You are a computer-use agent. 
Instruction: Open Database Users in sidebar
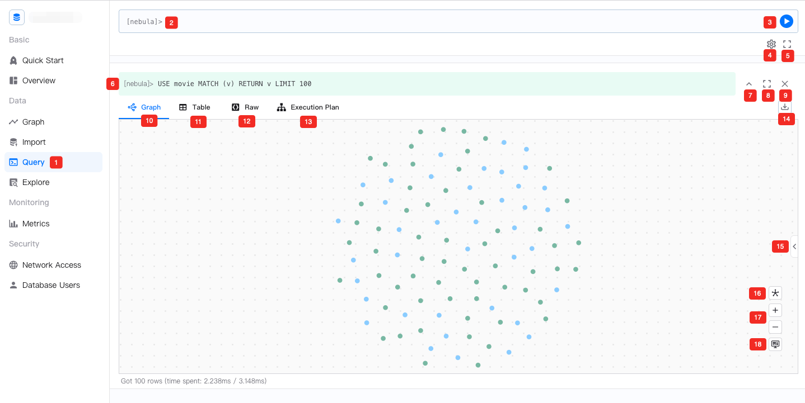tap(51, 285)
